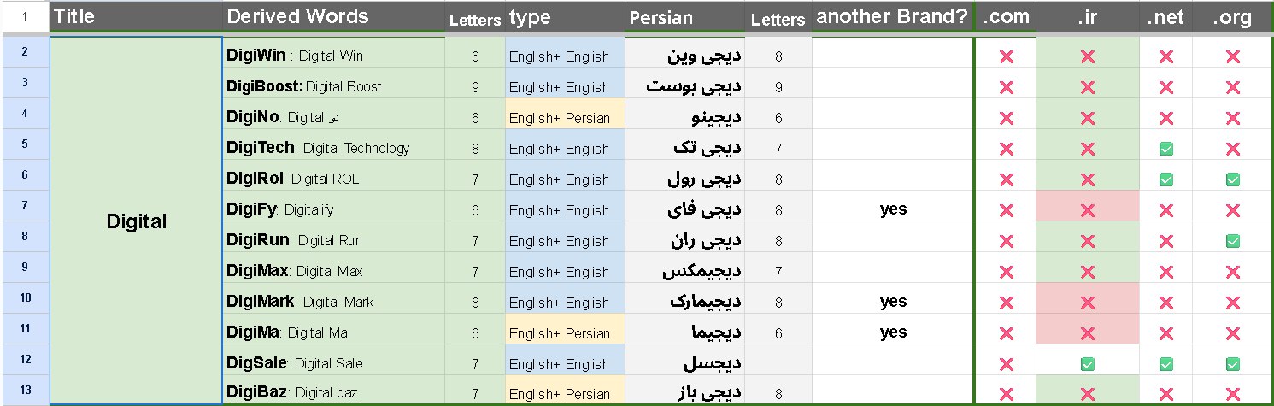Toggle the green check under .ir for DigSale
This screenshot has width=1274, height=406.
pos(1087,364)
